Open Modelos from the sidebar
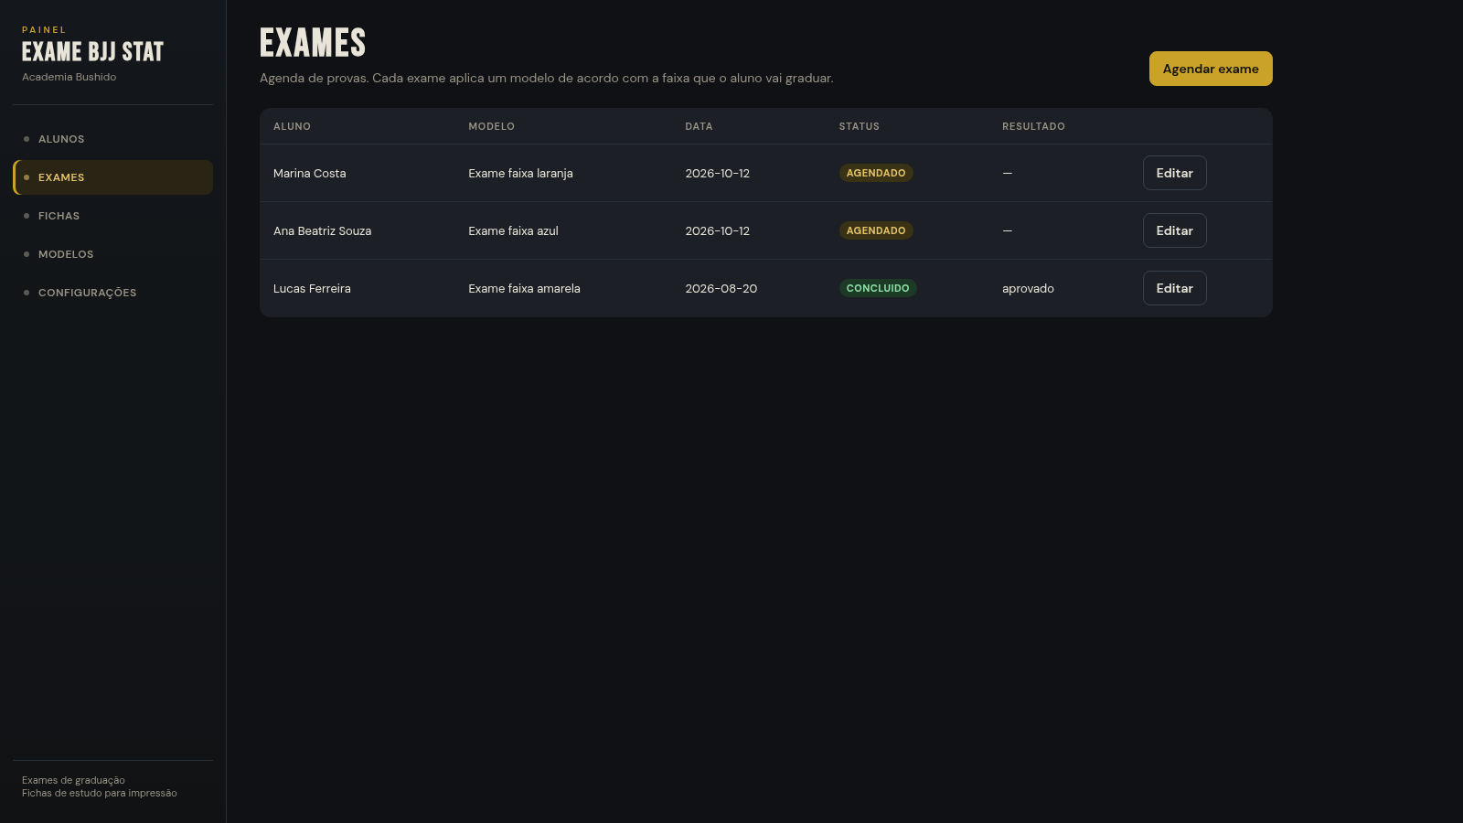This screenshot has width=1463, height=823. pyautogui.click(x=112, y=254)
